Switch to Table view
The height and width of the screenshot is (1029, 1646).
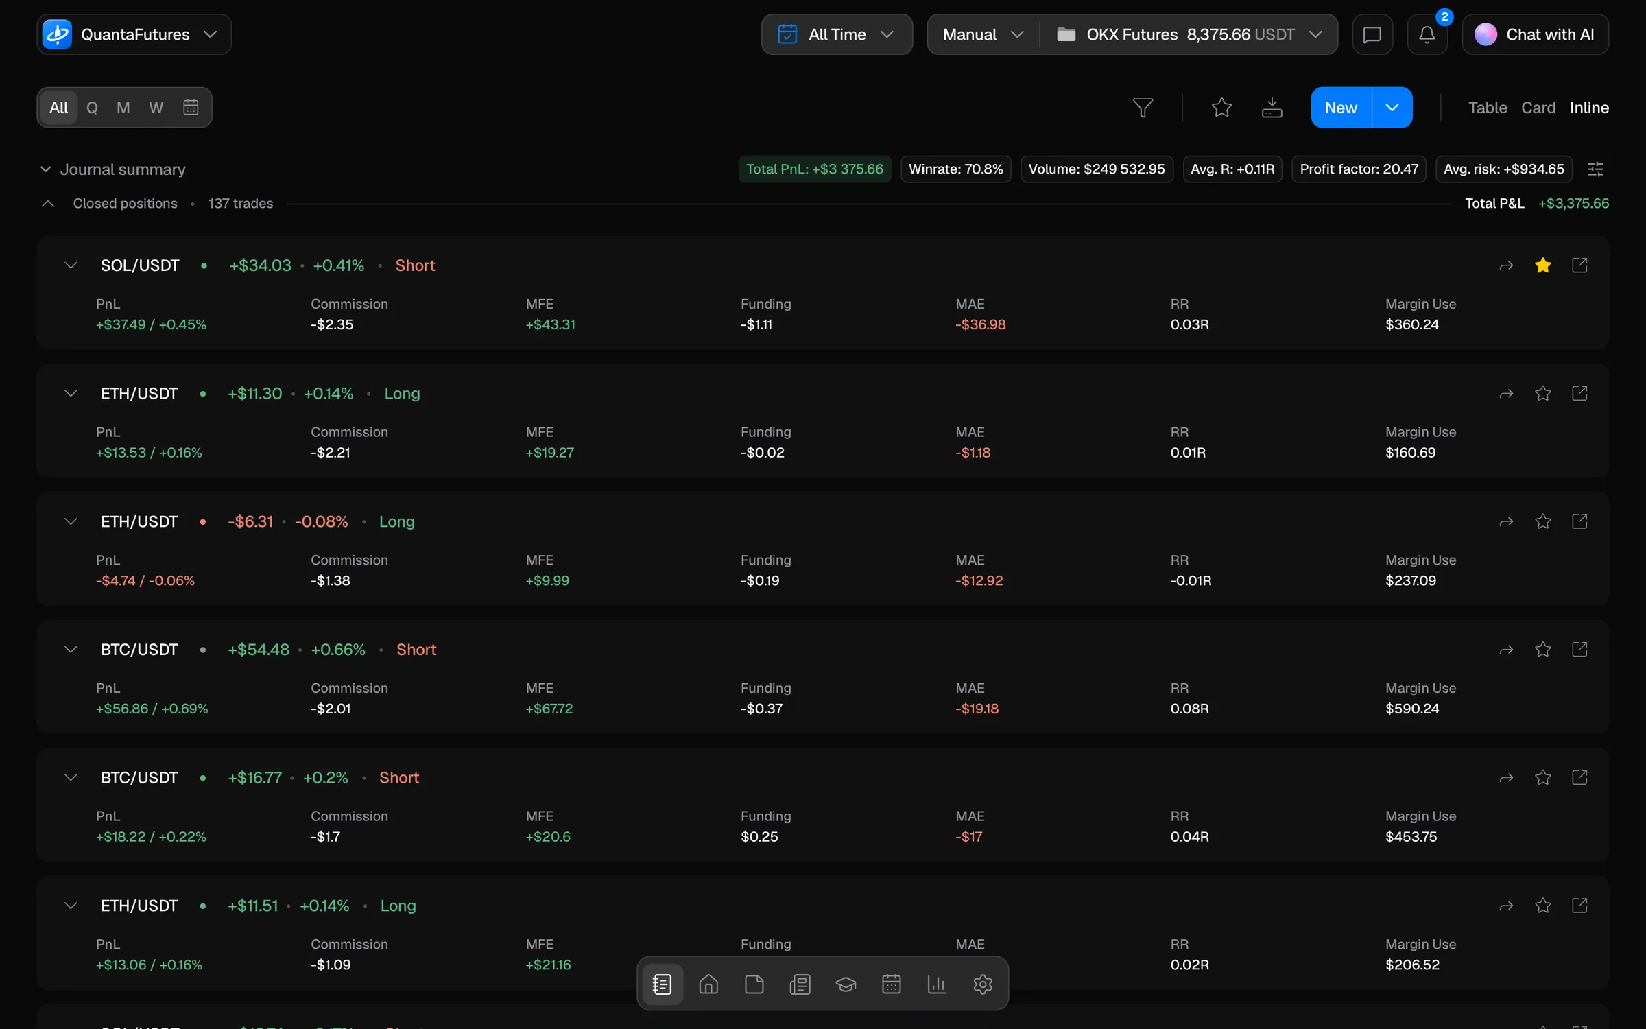point(1488,108)
